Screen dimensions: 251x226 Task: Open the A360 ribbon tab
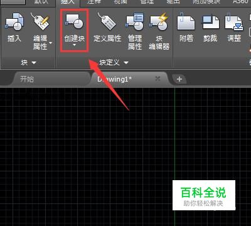coord(240,2)
